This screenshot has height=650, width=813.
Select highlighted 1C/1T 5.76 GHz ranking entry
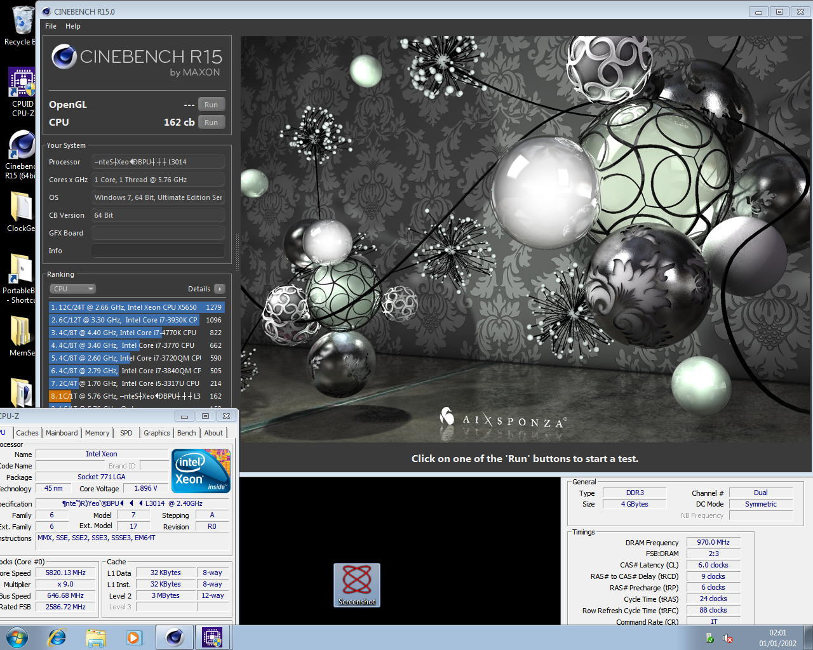(x=137, y=396)
